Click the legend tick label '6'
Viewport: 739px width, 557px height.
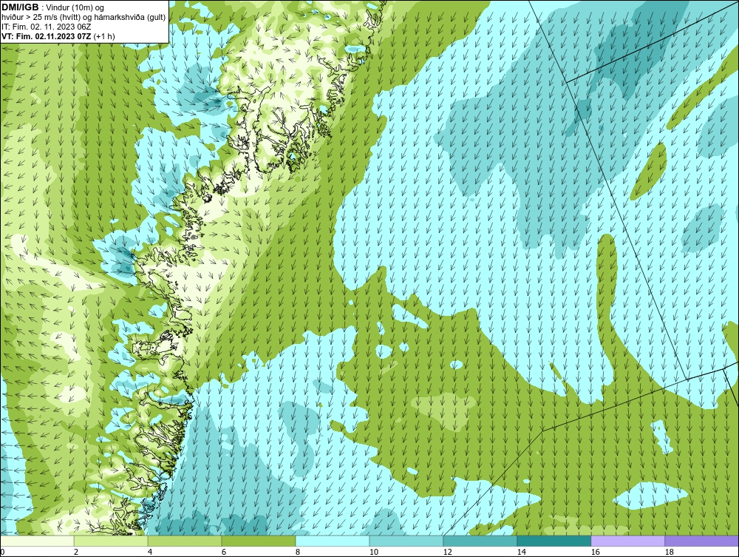223,552
